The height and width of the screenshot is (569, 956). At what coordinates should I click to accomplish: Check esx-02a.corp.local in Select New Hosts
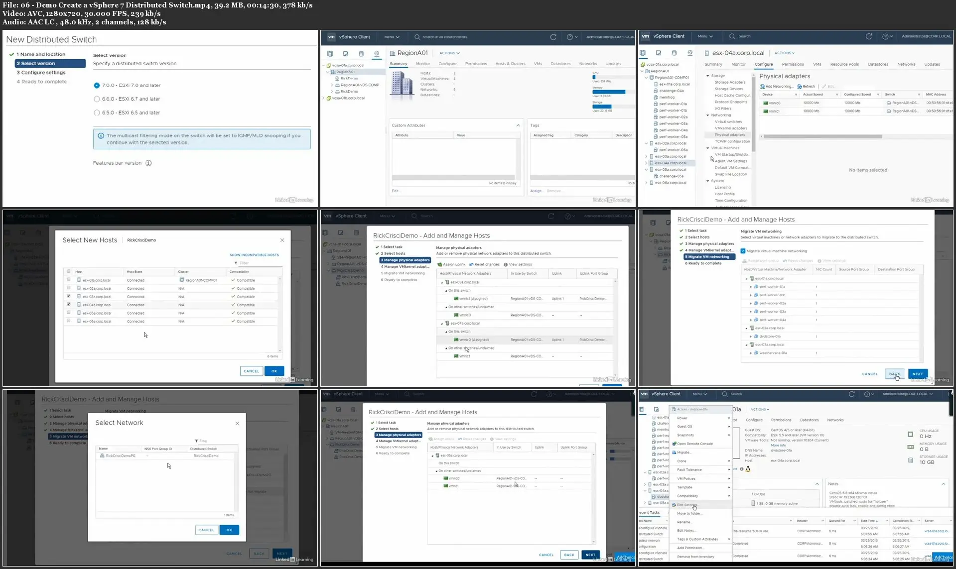(x=68, y=288)
